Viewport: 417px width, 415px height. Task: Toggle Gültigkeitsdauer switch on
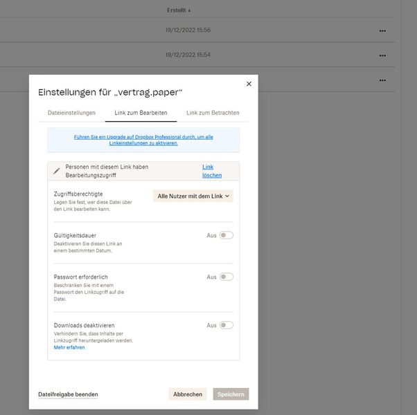[x=227, y=235]
